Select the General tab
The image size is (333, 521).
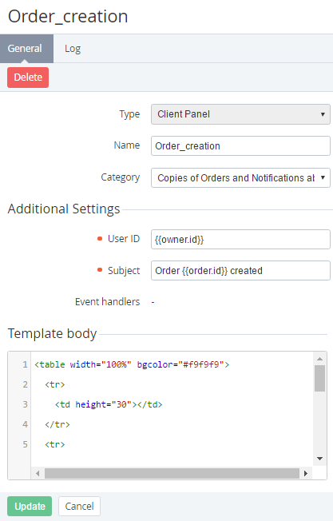pyautogui.click(x=26, y=49)
